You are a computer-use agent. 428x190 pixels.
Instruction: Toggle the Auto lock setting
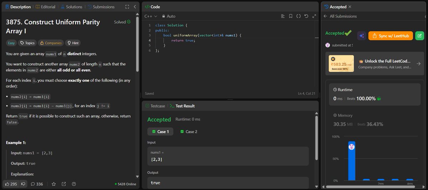coord(169,16)
